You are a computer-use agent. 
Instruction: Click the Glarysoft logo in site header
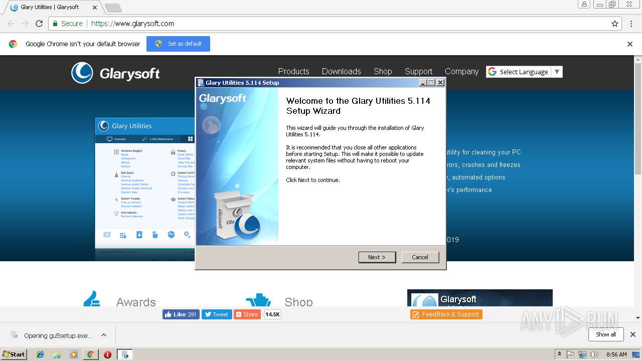pyautogui.click(x=115, y=73)
